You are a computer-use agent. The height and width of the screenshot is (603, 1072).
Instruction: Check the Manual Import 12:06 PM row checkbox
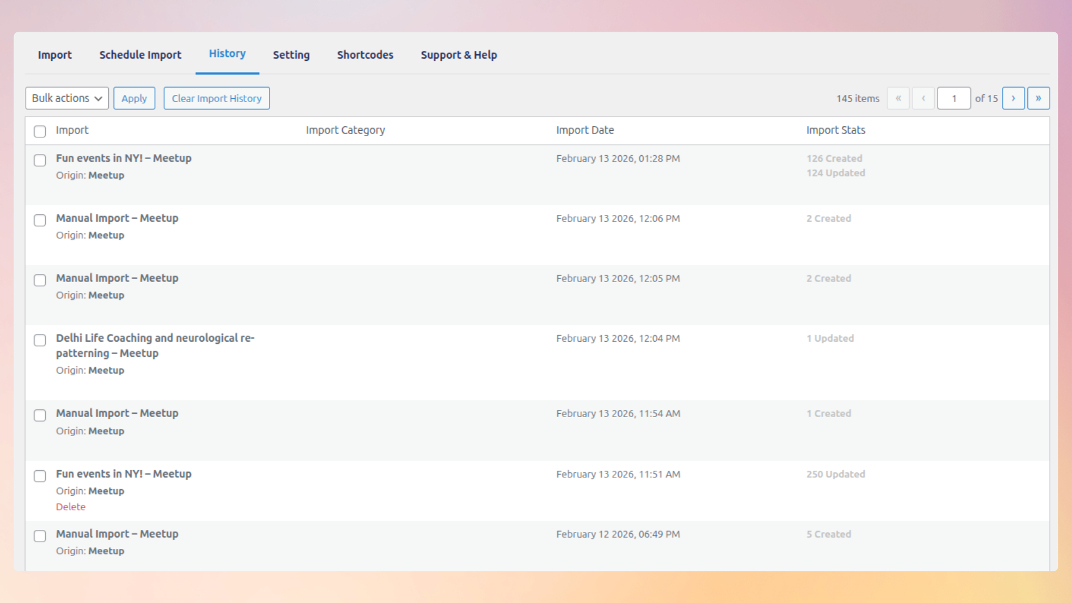coord(40,221)
